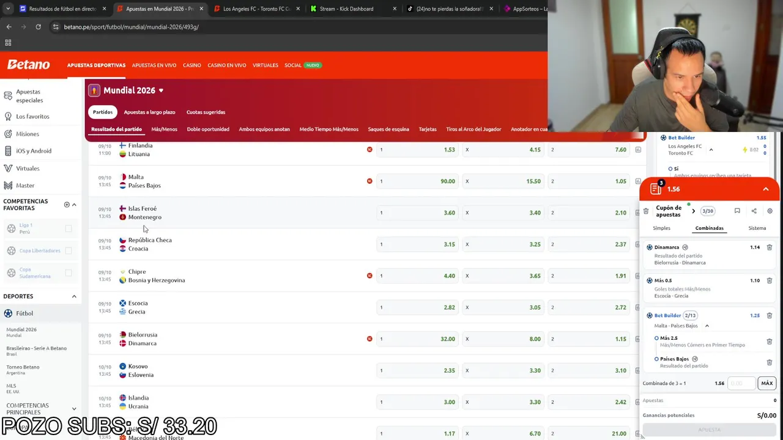Open the stats icon for Malta - Países Bajos
783x440 pixels.
tap(638, 182)
